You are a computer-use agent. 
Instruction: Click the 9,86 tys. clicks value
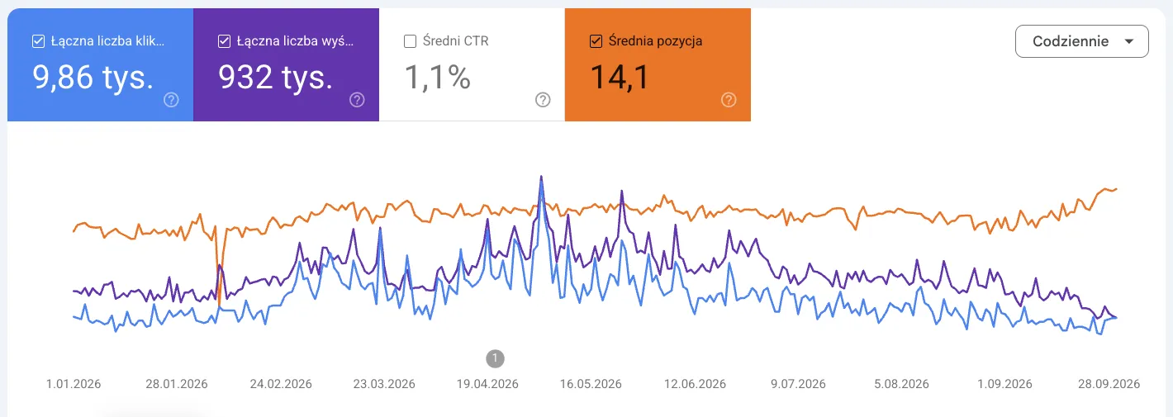click(93, 78)
